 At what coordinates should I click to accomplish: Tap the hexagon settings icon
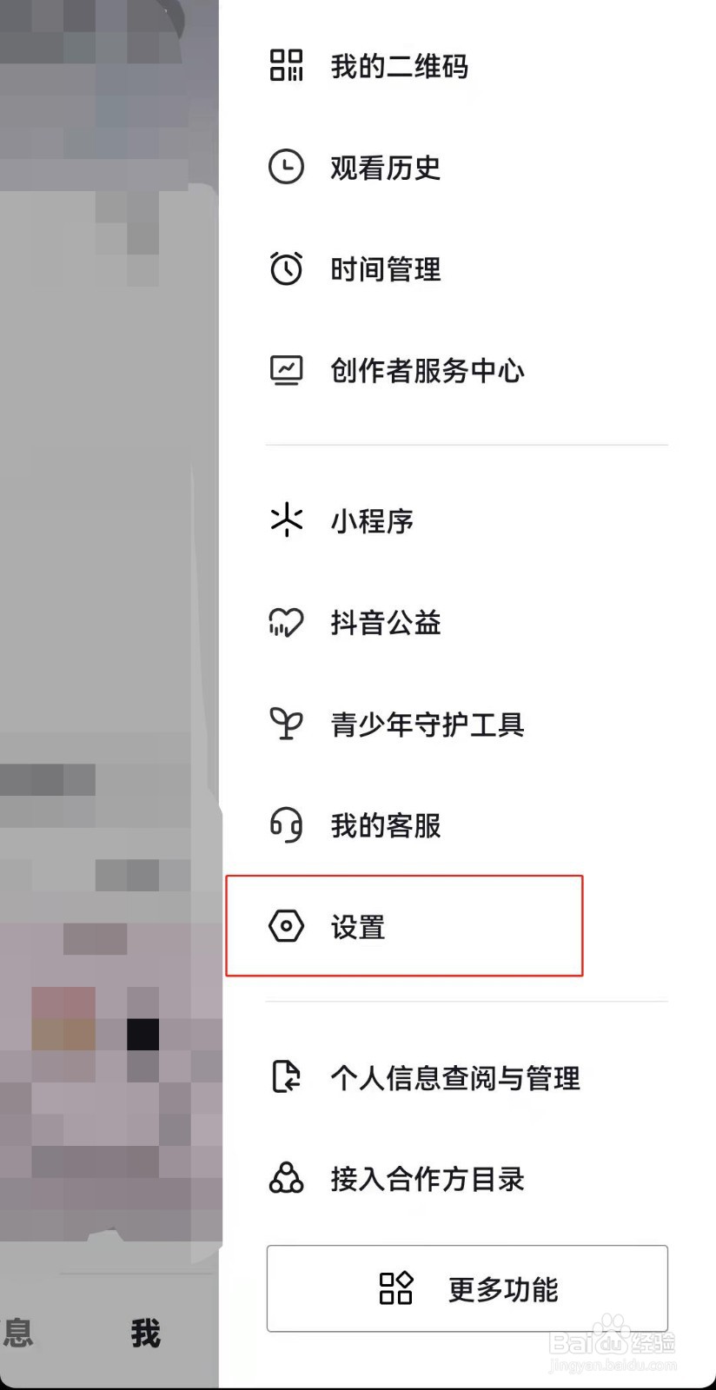286,926
